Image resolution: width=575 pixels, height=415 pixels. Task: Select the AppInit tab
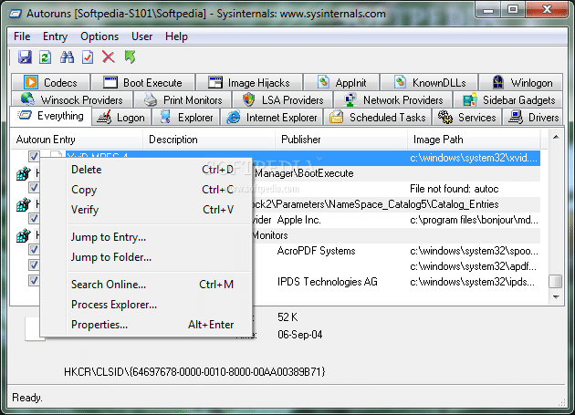pyautogui.click(x=341, y=82)
